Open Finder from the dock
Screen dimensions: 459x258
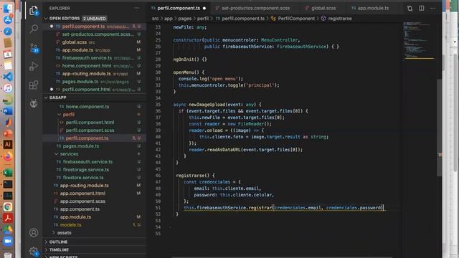pos(8,8)
